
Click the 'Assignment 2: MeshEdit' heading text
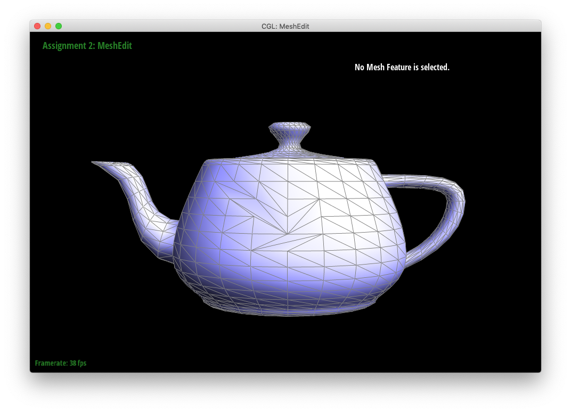(87, 45)
